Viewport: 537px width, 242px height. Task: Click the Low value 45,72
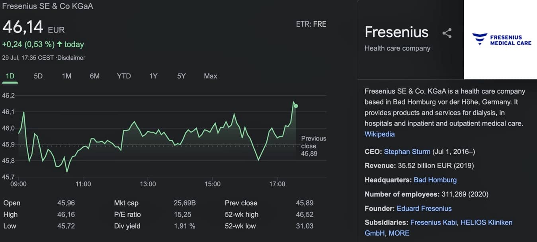pyautogui.click(x=66, y=226)
